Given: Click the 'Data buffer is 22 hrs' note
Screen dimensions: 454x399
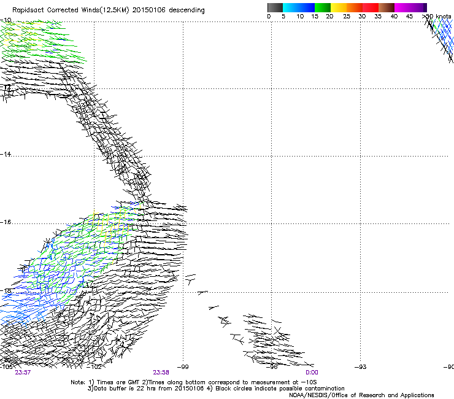Looking at the screenshot, I should tap(216, 389).
